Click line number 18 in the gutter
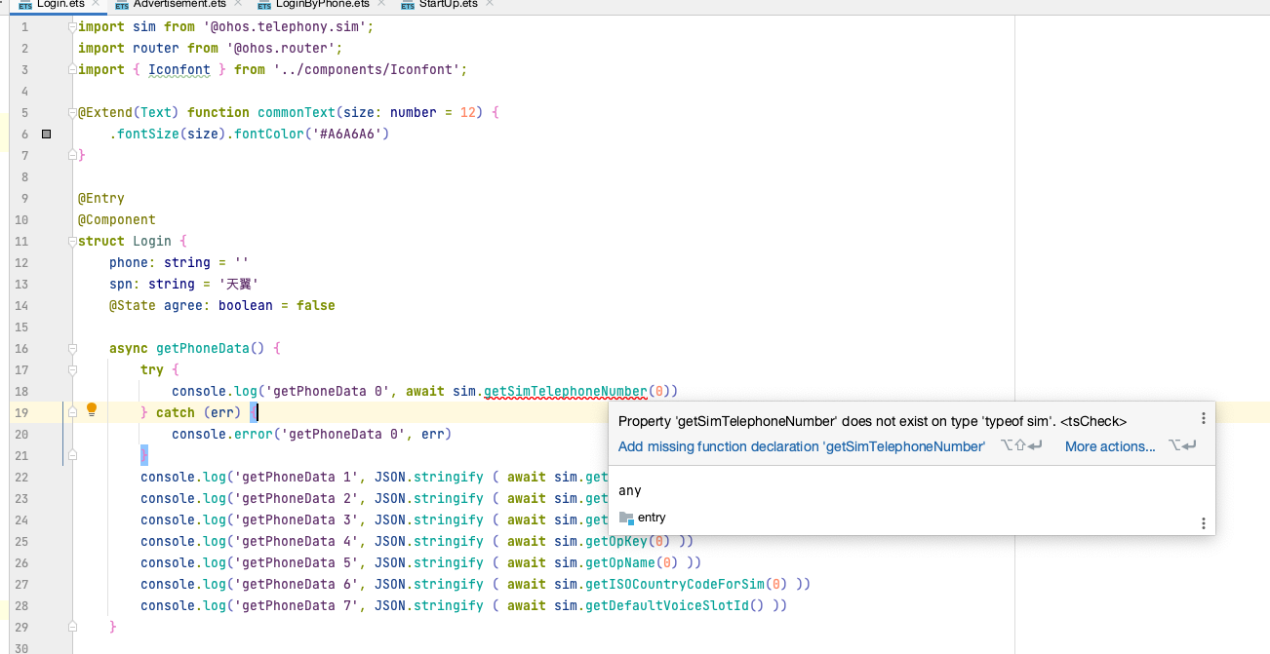This screenshot has width=1270, height=654. 22,391
